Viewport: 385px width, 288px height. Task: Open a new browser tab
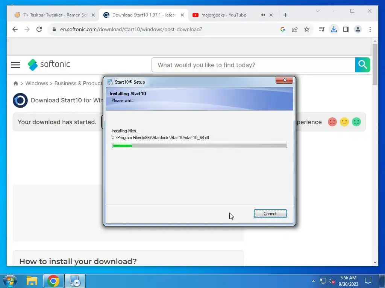tap(285, 15)
